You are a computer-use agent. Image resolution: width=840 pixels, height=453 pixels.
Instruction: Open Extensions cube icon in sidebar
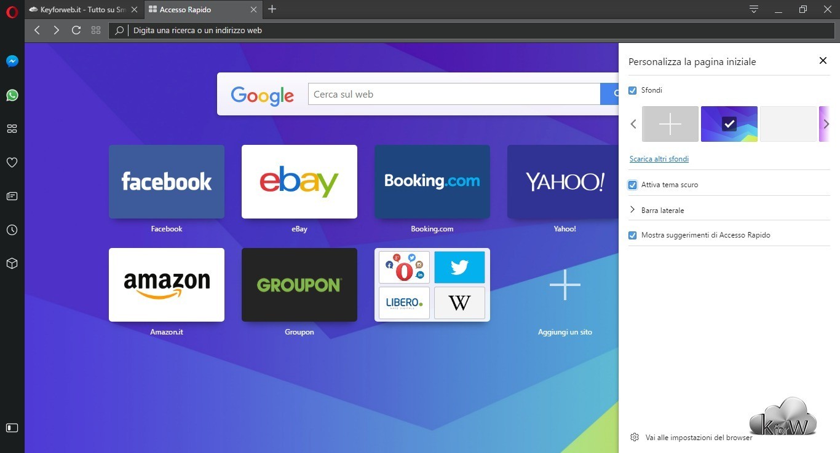pos(12,263)
